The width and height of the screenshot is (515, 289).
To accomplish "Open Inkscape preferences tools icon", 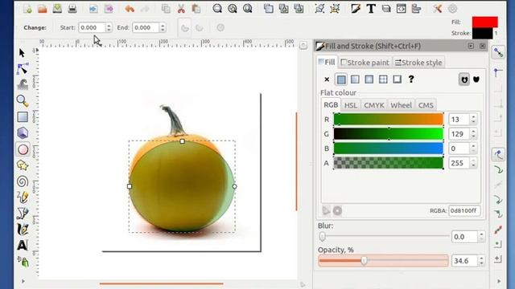I will point(437,9).
